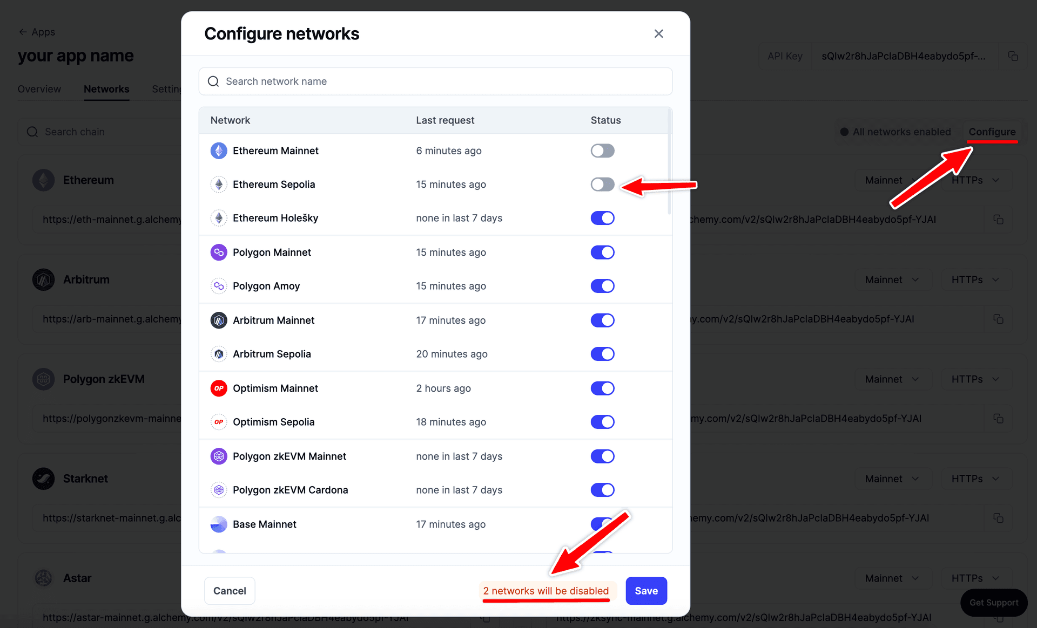Click the Ethereum Sepolia network icon
1037x628 pixels.
pos(219,185)
